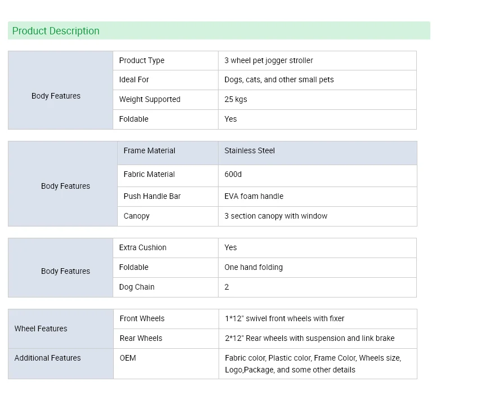Select the Extra Cushion label cell
Viewport: 494px width, 395px height.
coord(143,247)
